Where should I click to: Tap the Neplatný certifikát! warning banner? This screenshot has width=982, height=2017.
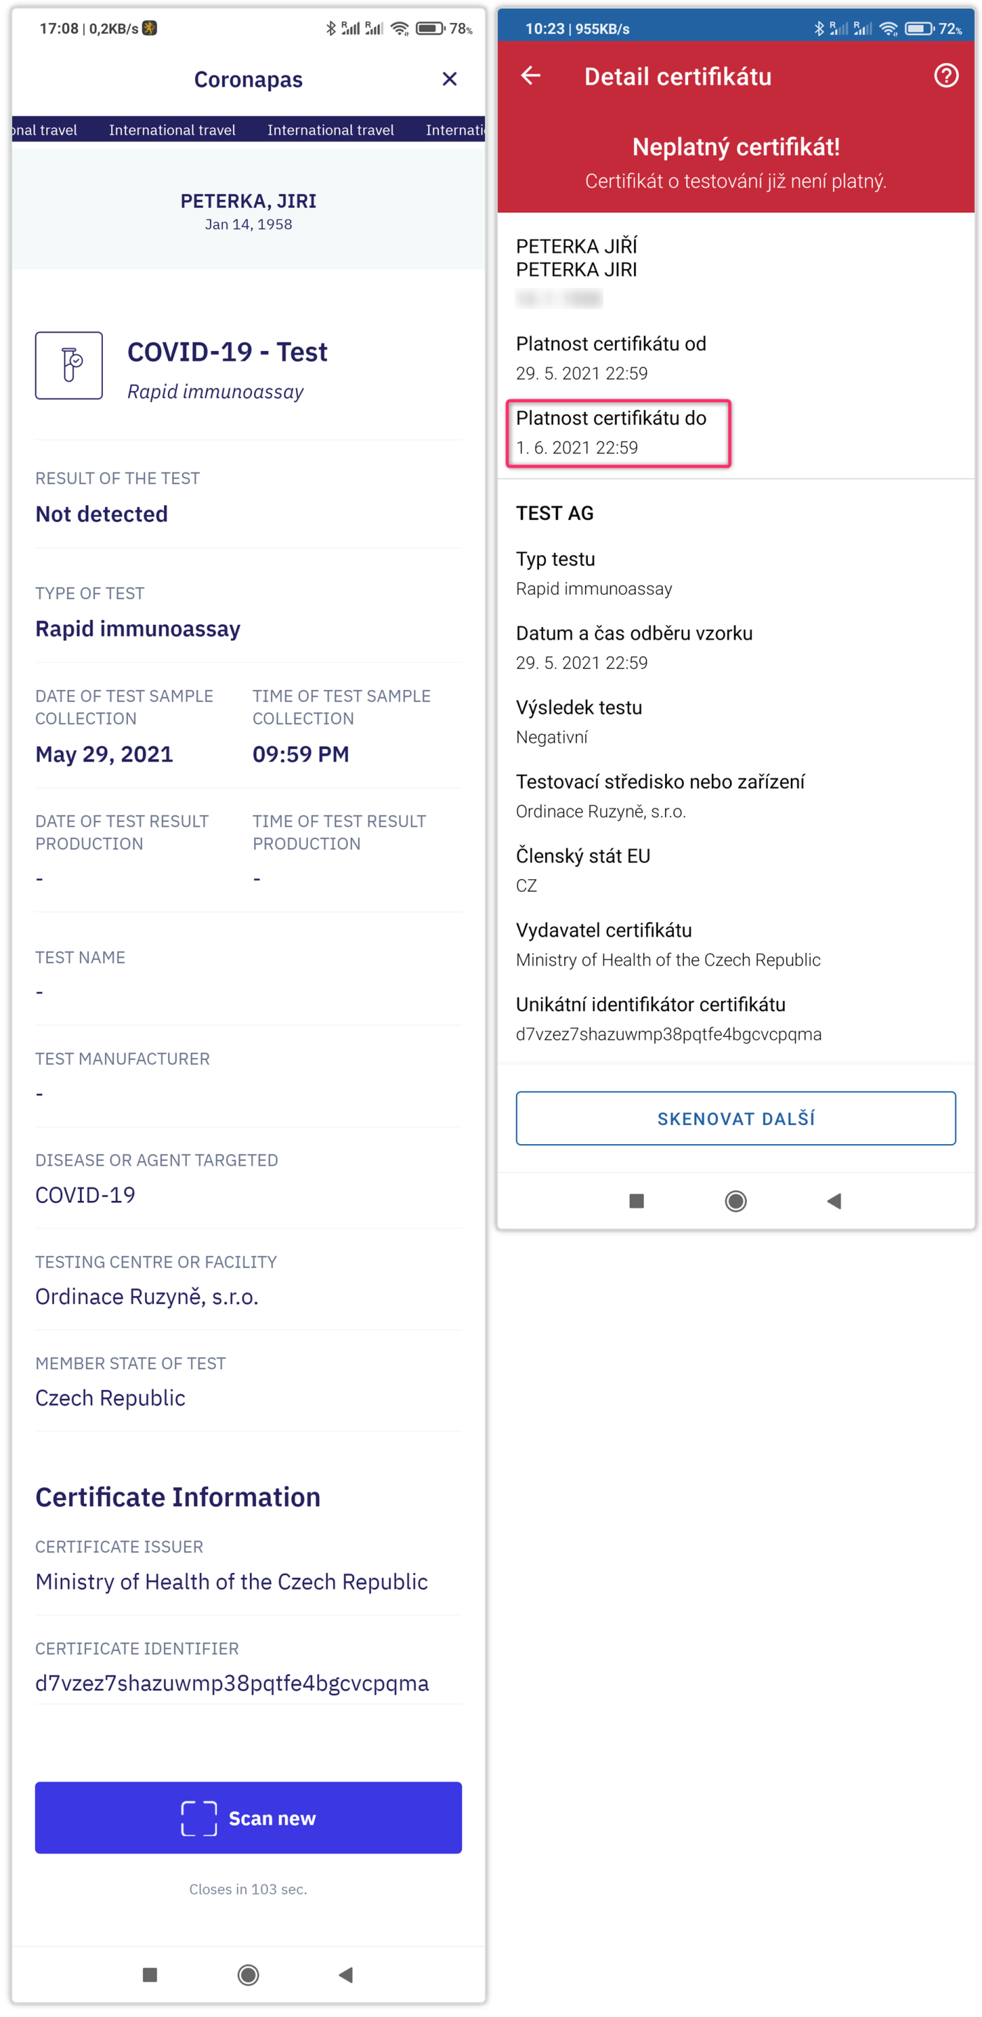tap(736, 162)
